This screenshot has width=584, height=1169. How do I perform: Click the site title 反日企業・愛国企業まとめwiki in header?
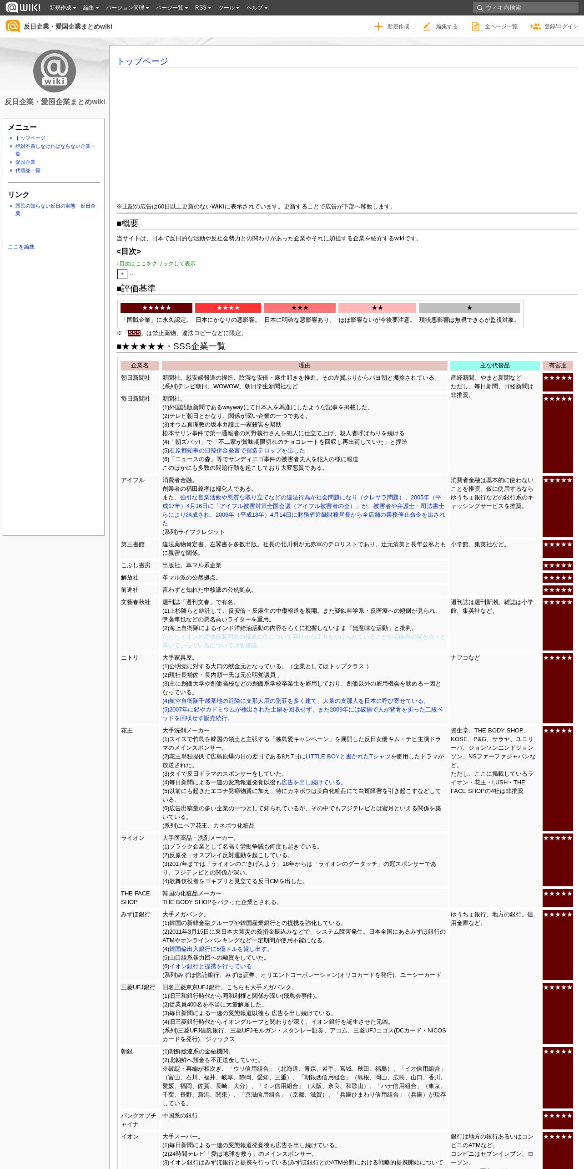(x=68, y=26)
